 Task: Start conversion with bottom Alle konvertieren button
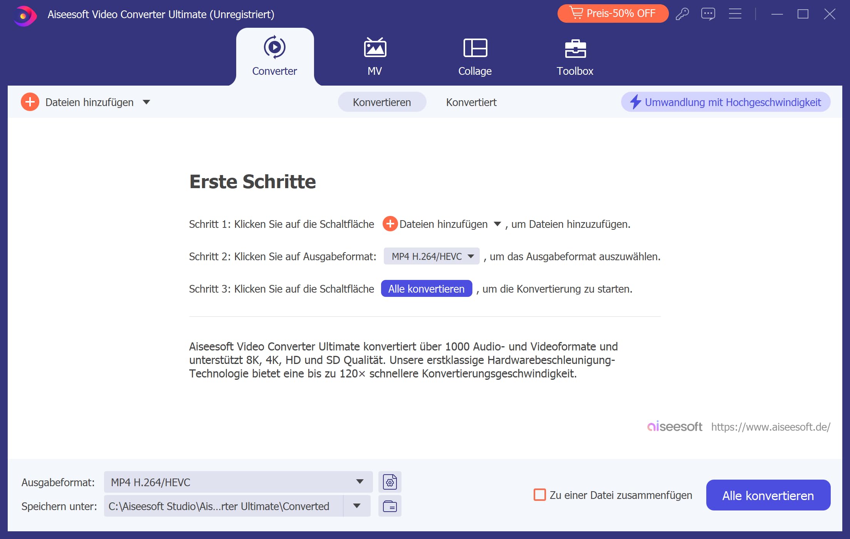(768, 495)
